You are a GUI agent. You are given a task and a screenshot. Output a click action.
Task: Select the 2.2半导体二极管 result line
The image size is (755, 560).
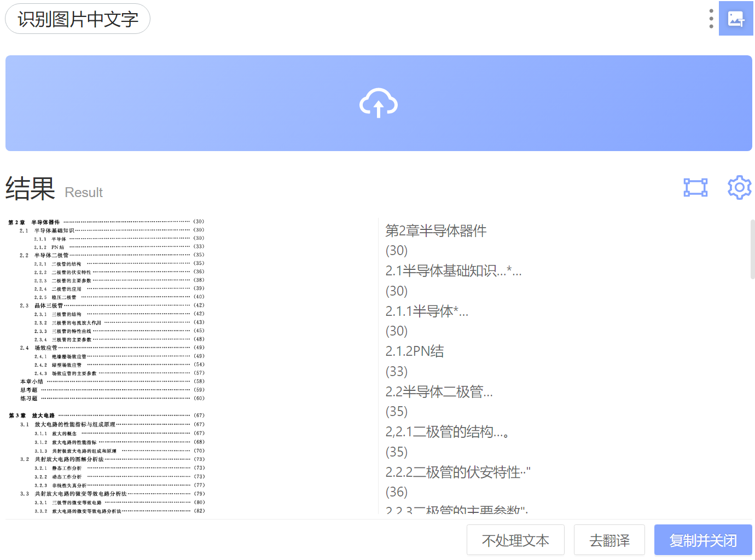439,392
